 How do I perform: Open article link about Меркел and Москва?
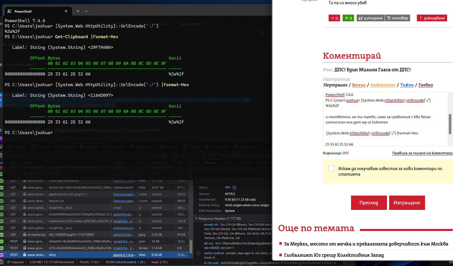[366, 244]
